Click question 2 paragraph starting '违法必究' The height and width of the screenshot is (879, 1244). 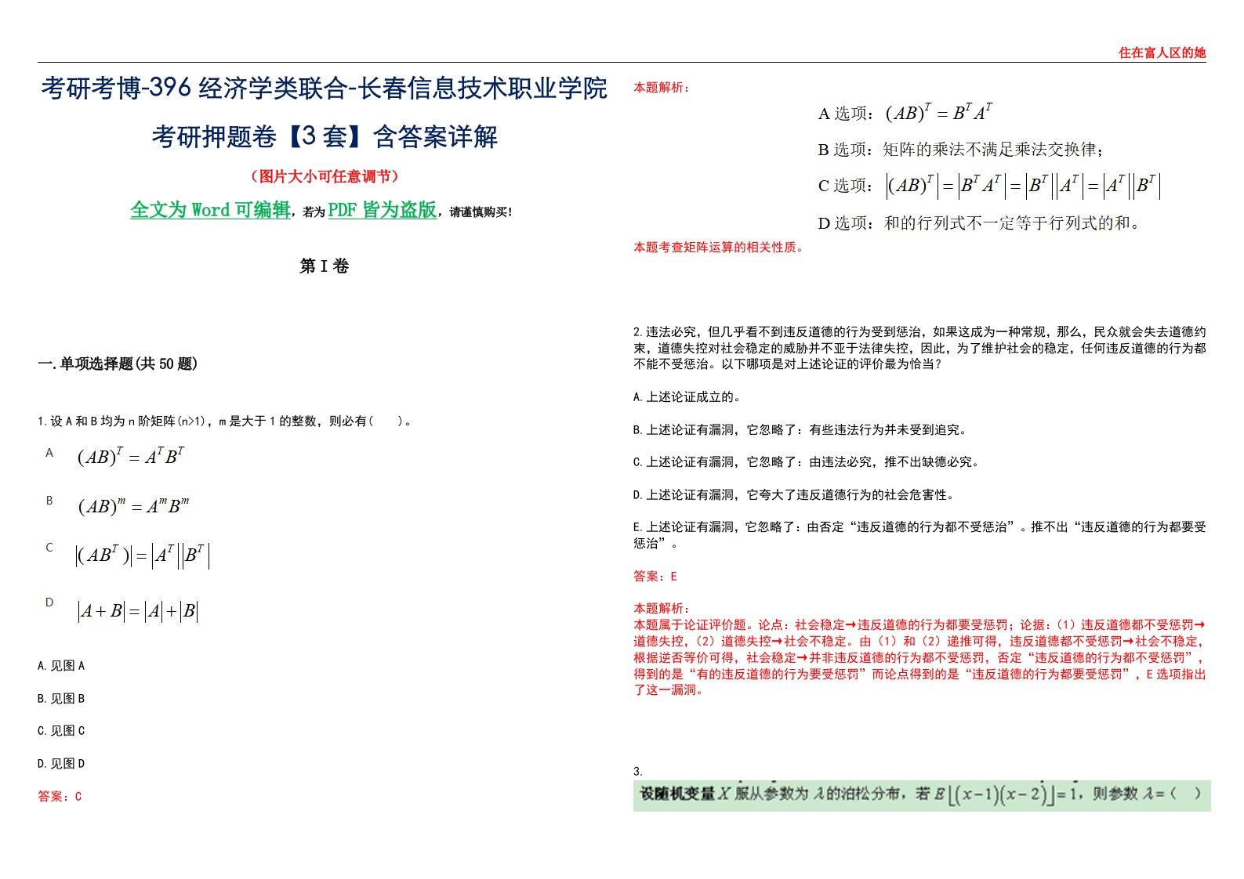point(919,348)
